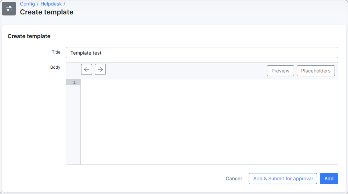This screenshot has width=348, height=194.
Task: Go to the Helpdesk breadcrumb link
Action: click(51, 4)
